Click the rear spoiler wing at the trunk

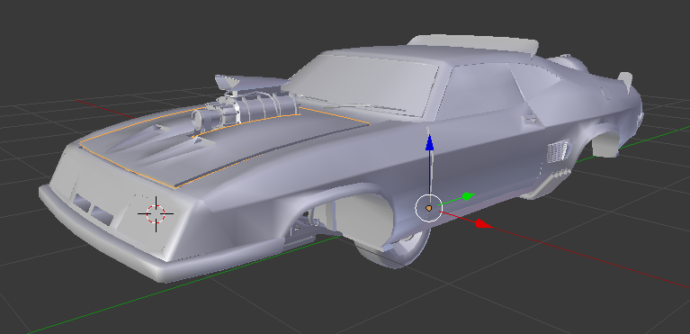click(625, 81)
